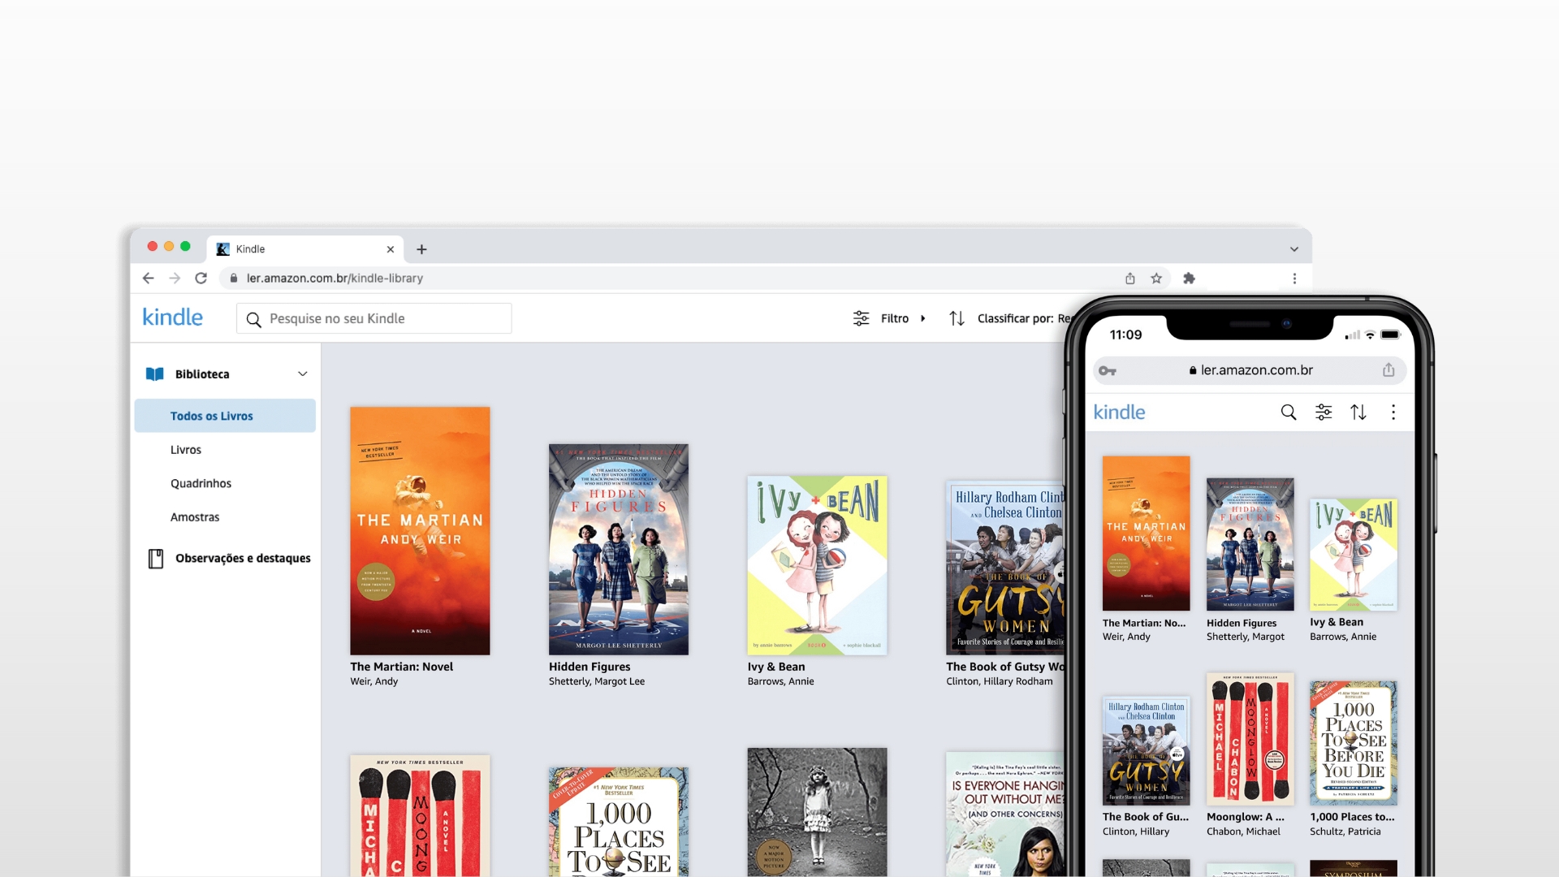Click the Observações e destaques notes icon
The height and width of the screenshot is (877, 1559).
click(155, 558)
